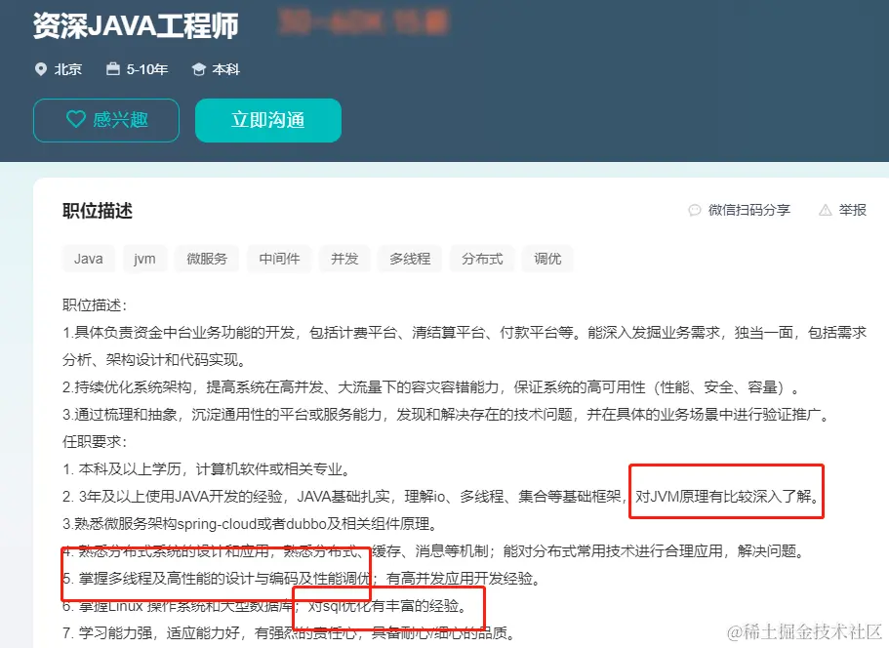Click the 举报 report link
The width and height of the screenshot is (889, 648).
853,211
